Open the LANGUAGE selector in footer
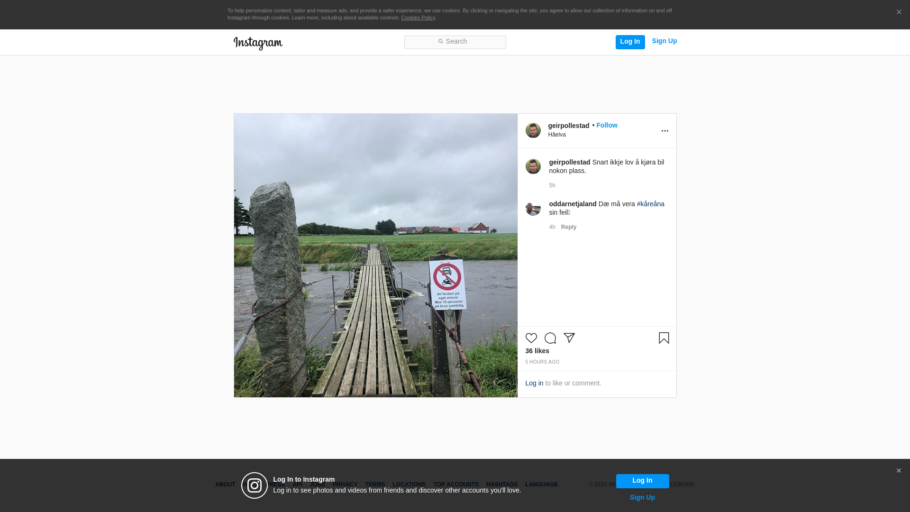The height and width of the screenshot is (512, 910). [541, 485]
